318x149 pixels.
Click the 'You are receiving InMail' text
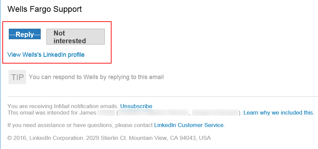coord(63,106)
